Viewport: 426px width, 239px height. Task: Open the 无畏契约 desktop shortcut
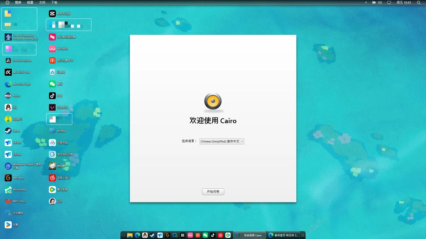[x=58, y=107]
